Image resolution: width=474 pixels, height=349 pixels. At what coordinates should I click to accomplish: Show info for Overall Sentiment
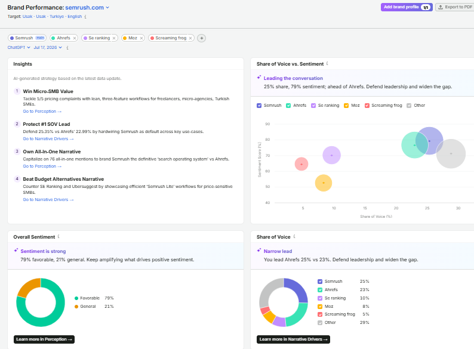(x=59, y=237)
